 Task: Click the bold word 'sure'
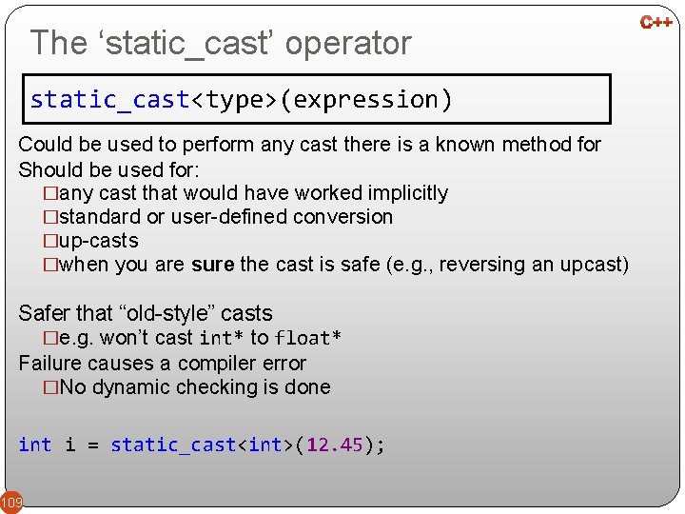click(212, 265)
